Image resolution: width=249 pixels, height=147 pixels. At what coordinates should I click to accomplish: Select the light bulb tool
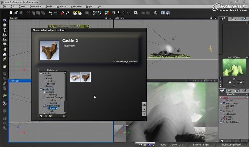pyautogui.click(x=5, y=96)
